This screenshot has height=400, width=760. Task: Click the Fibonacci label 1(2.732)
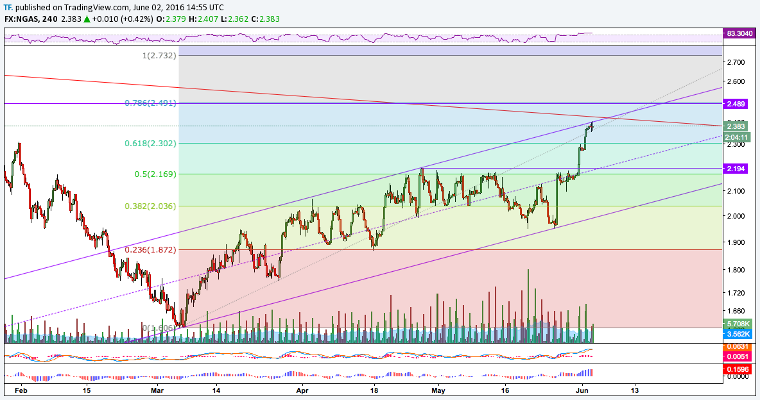[x=159, y=56]
